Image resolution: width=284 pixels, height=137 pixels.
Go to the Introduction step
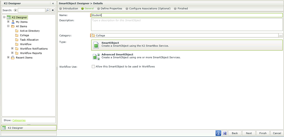pos(69,8)
